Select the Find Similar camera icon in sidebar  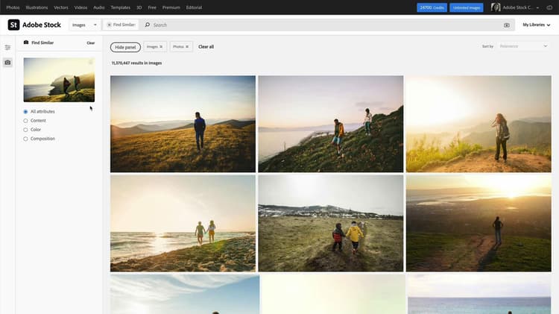pyautogui.click(x=7, y=63)
